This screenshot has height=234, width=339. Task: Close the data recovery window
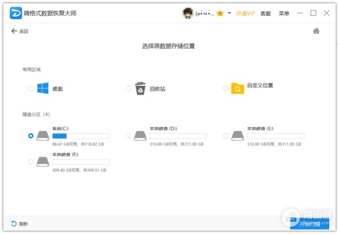[326, 13]
